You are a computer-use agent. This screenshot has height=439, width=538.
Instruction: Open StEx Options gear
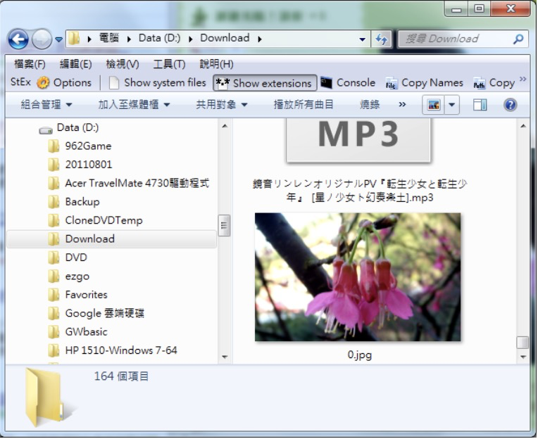pyautogui.click(x=64, y=83)
